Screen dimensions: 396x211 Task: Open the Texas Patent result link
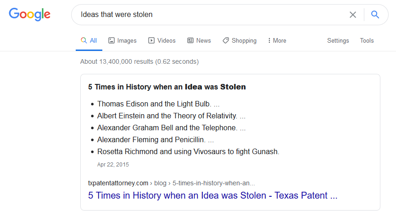point(212,195)
